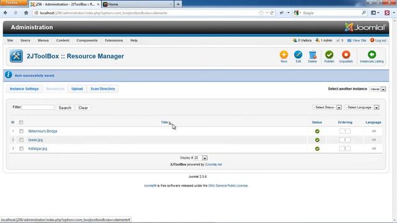Toggle published status of tower.jpg
Screen dimensions: 397x223
click(x=317, y=140)
